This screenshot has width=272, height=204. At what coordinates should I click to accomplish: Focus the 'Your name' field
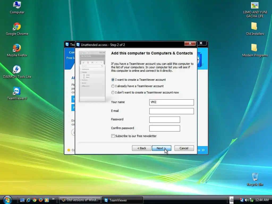point(171,102)
